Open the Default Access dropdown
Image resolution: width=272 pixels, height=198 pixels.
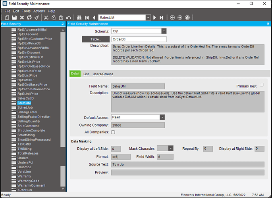click(x=162, y=117)
